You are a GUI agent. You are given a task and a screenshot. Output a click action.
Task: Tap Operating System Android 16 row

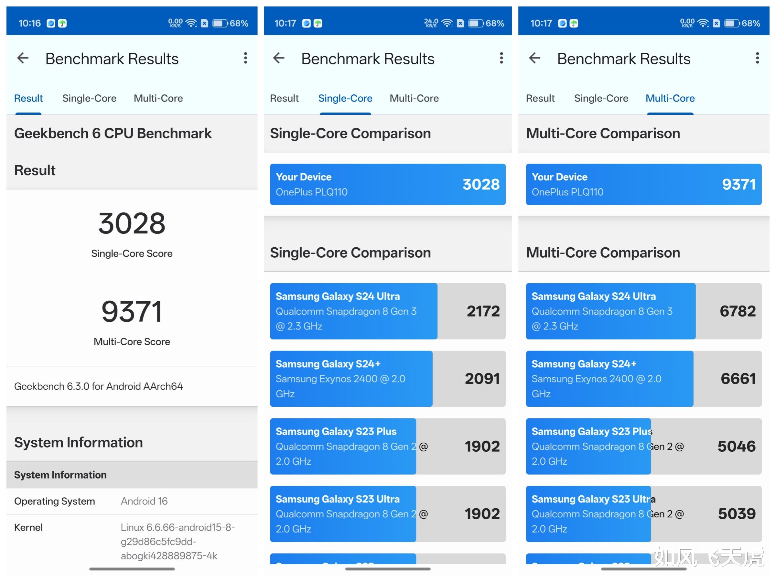tap(132, 501)
